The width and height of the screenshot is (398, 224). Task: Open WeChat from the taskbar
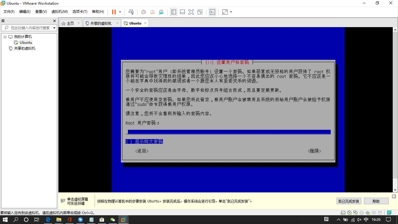(x=112, y=220)
